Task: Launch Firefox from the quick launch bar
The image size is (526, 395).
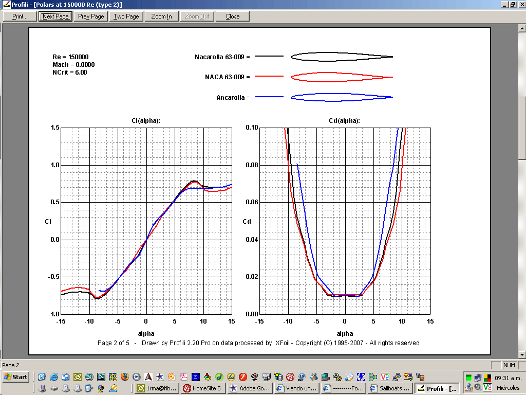Action: click(x=125, y=377)
